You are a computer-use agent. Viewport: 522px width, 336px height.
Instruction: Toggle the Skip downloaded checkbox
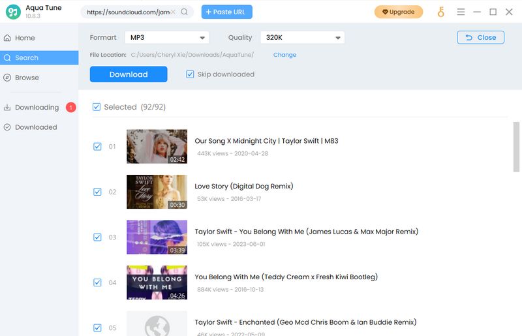(190, 74)
